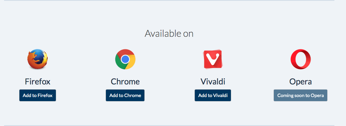Click the Opera name label
The image size is (346, 126).
(301, 82)
